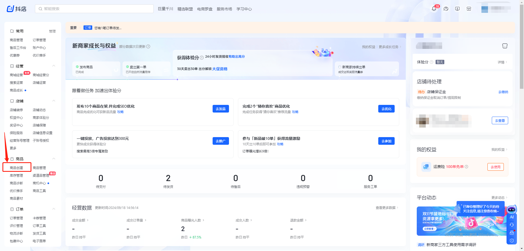Image resolution: width=524 pixels, height=251 pixels.
Task: Open 精选联盟 in the top navigation
Action: 185,9
